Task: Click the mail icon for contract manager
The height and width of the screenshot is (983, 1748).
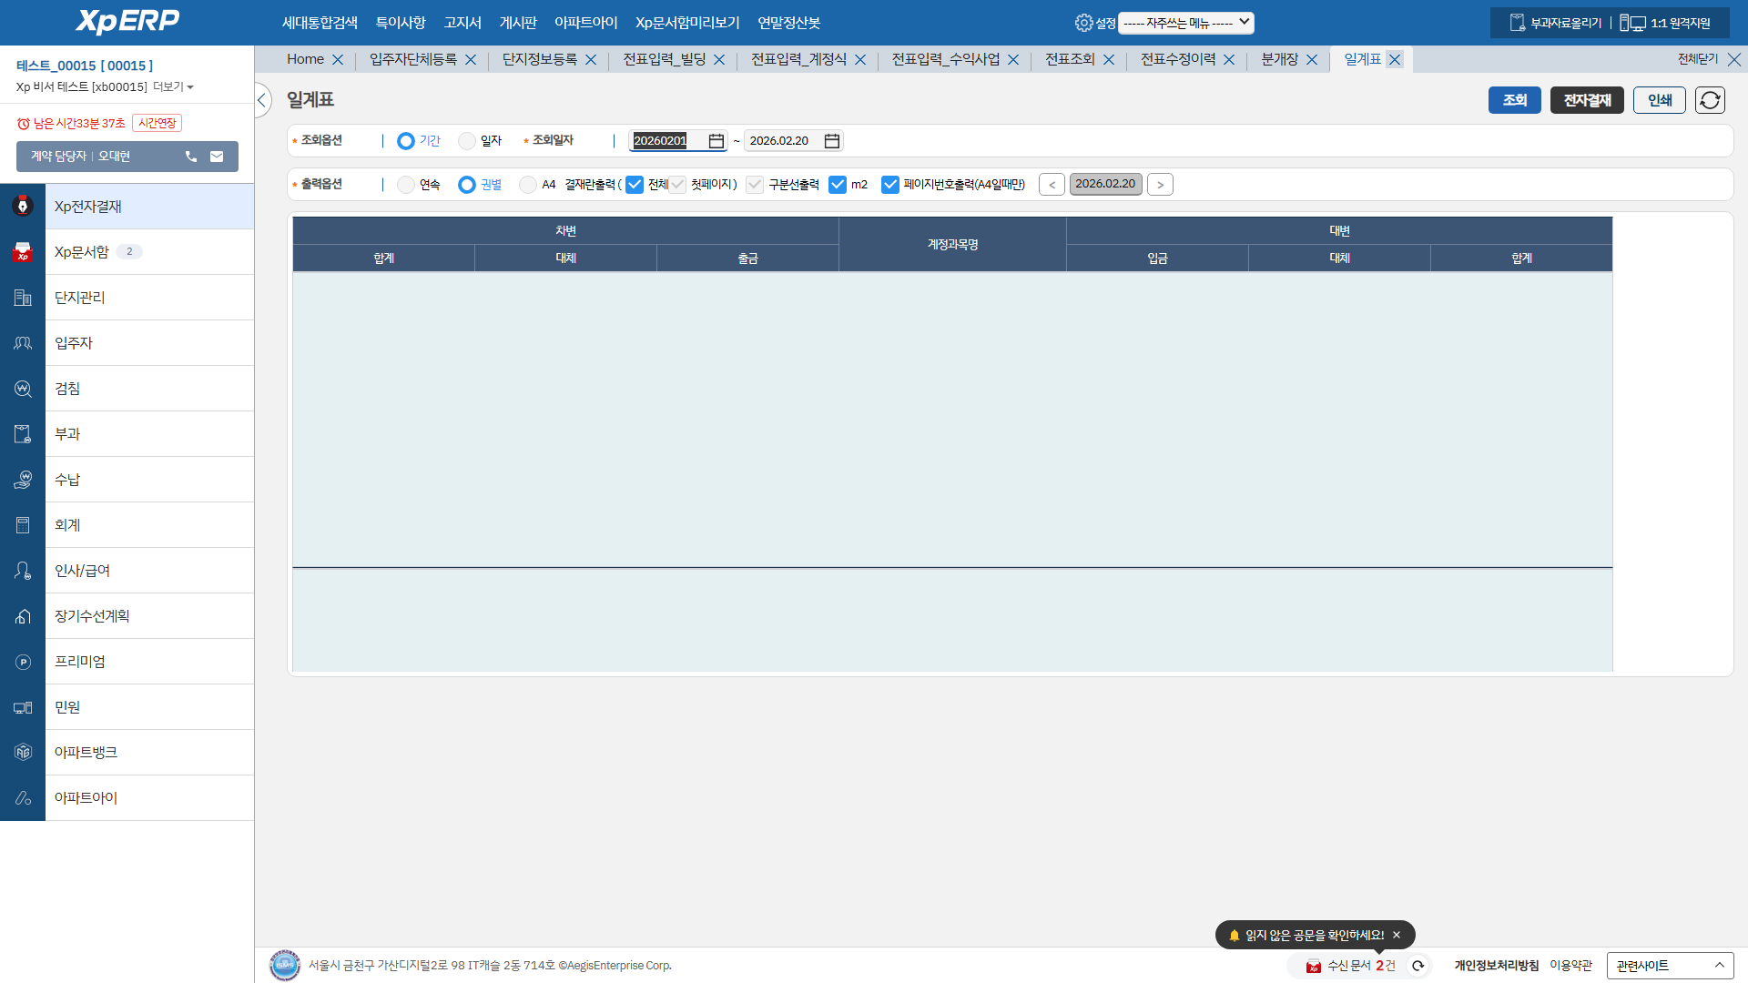Action: pyautogui.click(x=217, y=157)
